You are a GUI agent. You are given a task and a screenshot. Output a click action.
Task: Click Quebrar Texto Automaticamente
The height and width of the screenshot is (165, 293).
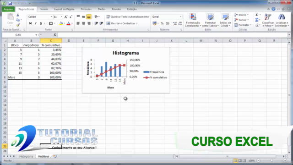[128, 17]
